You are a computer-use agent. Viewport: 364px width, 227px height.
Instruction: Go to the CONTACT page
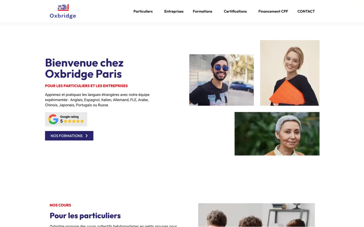(x=306, y=11)
